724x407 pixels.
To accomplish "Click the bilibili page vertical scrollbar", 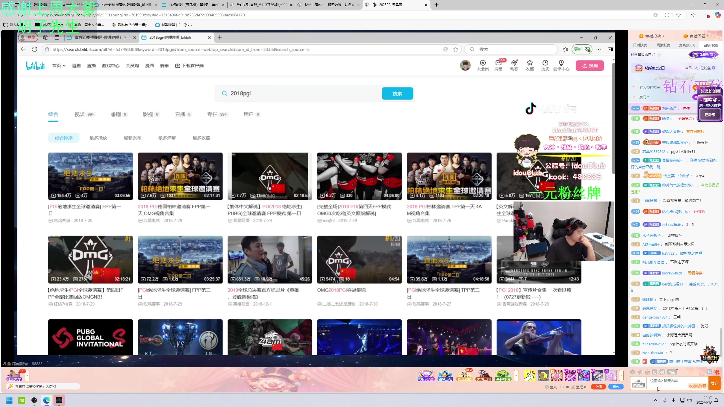I will [613, 119].
